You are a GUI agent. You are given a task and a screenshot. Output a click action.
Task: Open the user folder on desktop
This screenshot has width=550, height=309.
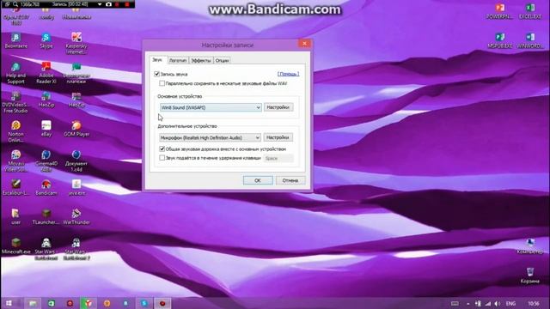click(15, 217)
